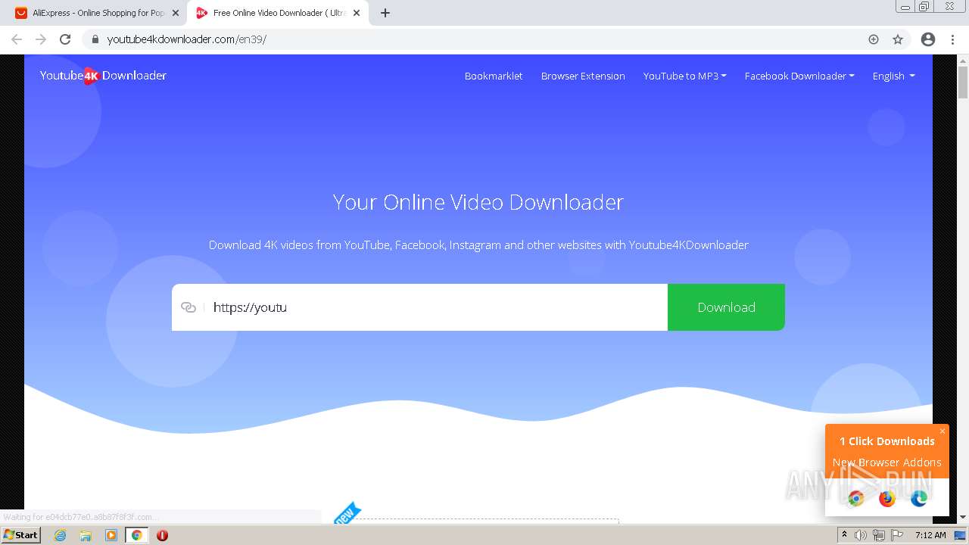Click the Firefox addon icon in the popup
969x545 pixels.
tap(887, 498)
